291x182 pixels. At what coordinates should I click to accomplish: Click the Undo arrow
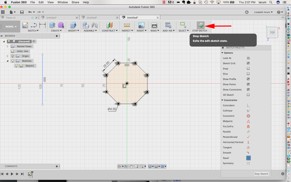(30, 12)
